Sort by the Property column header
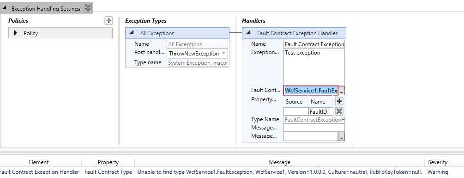464x178 pixels. pos(108,162)
